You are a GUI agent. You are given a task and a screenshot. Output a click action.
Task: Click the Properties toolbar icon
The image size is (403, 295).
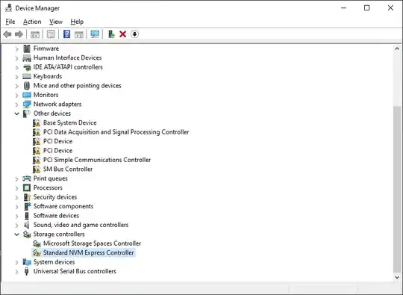[51, 34]
